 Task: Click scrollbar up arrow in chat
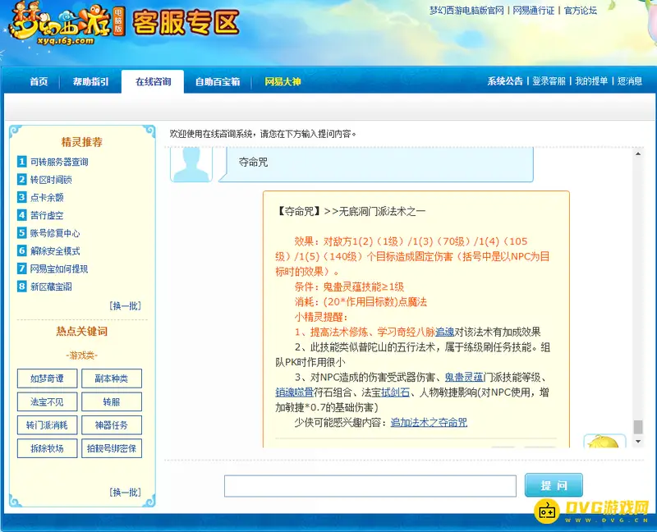point(638,154)
